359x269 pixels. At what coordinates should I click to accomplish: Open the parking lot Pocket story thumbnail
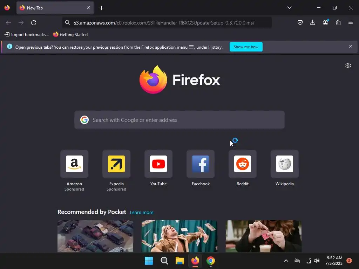[x=95, y=236]
